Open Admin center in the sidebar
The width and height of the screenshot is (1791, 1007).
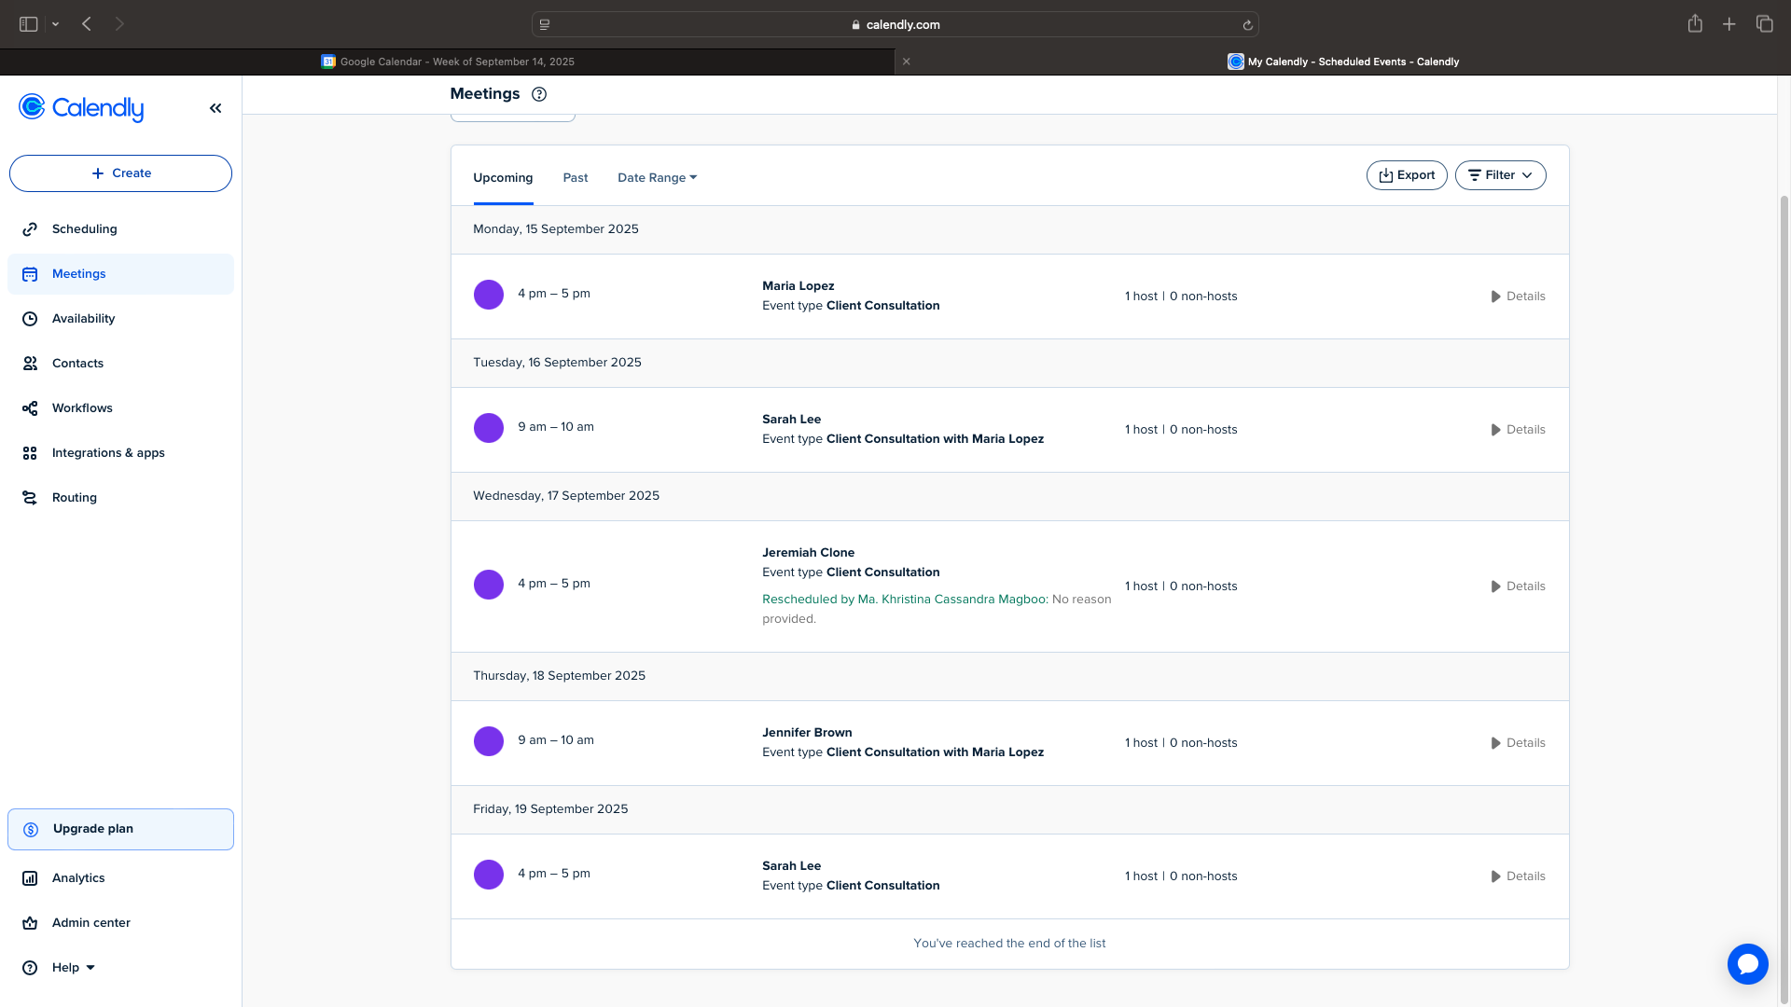pos(91,923)
